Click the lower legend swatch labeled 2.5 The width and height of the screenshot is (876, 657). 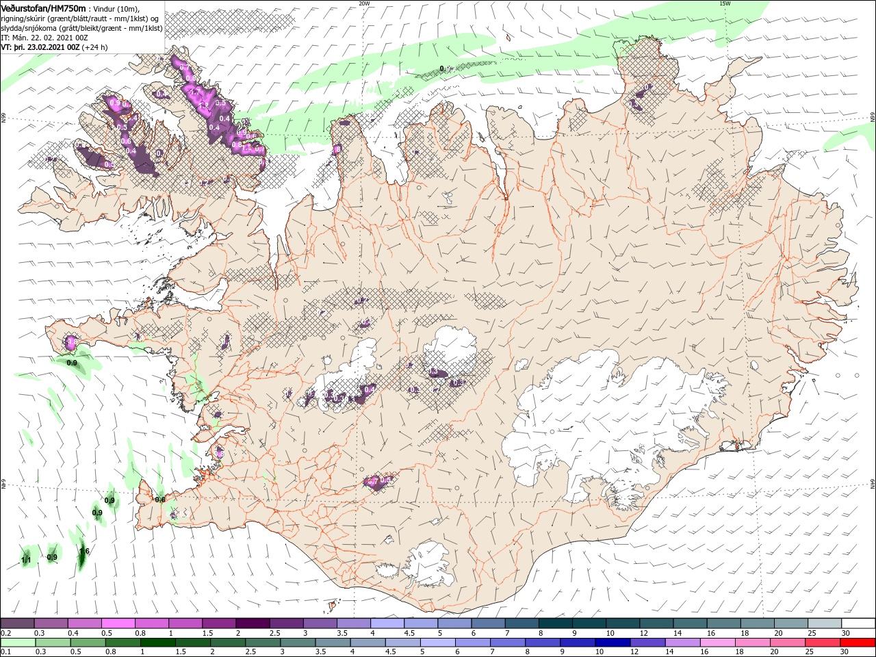[263, 643]
